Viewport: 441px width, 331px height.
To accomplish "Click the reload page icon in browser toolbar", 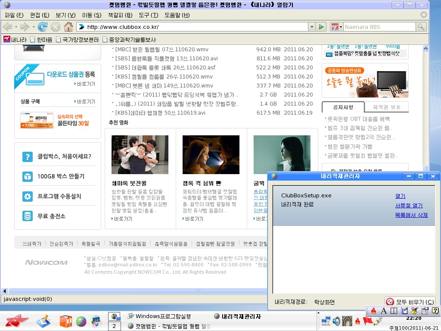I will [x=42, y=27].
